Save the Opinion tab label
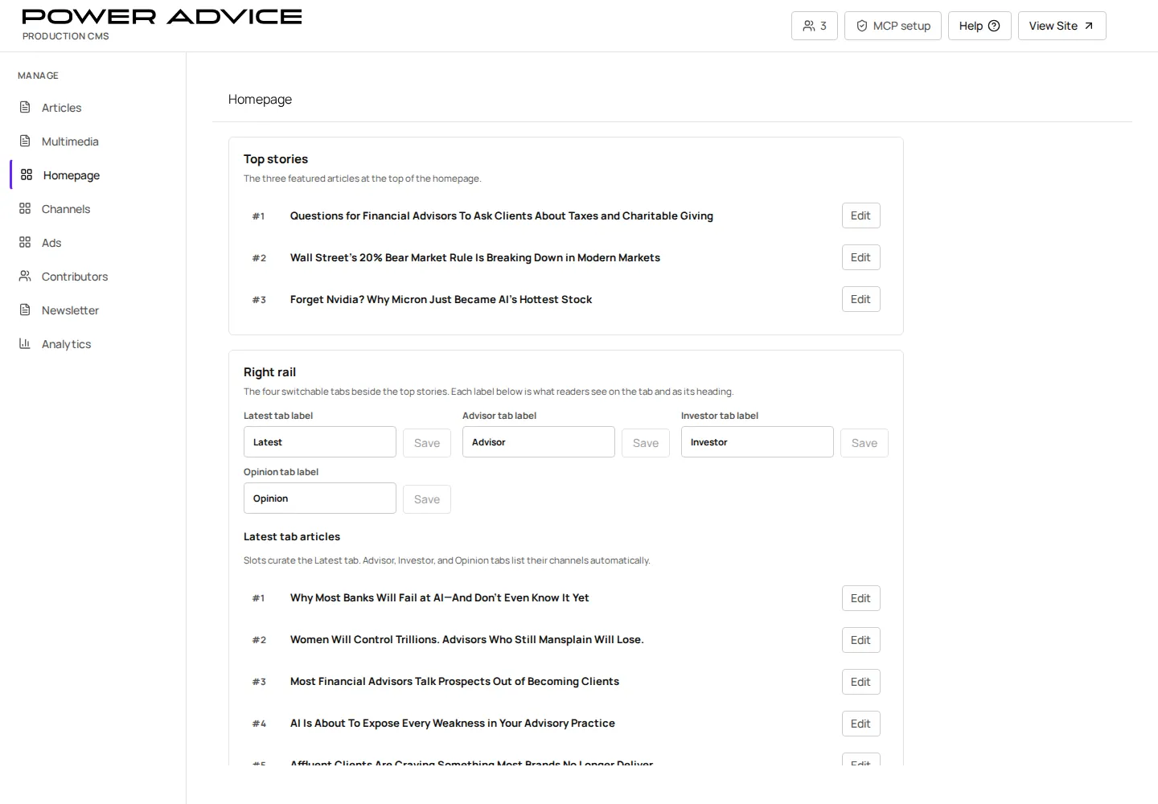This screenshot has height=804, width=1158. (x=427, y=499)
